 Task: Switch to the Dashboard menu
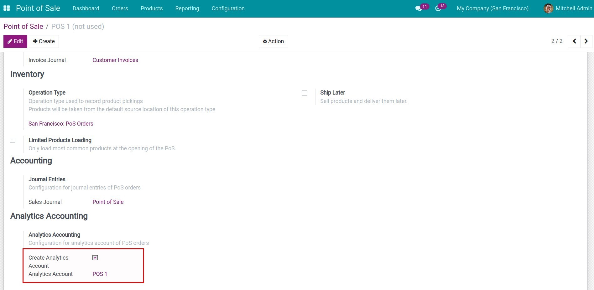tap(86, 8)
